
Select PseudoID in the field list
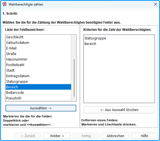(38, 98)
